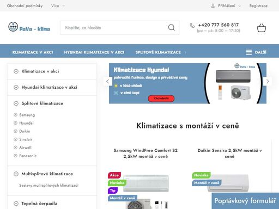
Task: Open the Více dropdown
Action: point(58,6)
